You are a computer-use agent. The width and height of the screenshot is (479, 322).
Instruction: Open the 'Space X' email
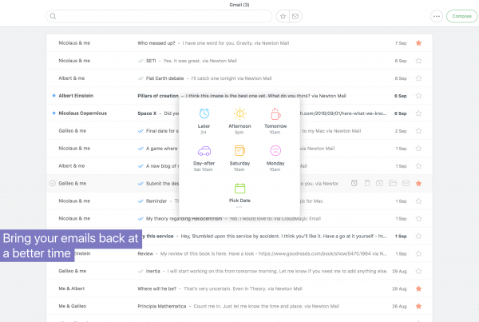point(239,113)
